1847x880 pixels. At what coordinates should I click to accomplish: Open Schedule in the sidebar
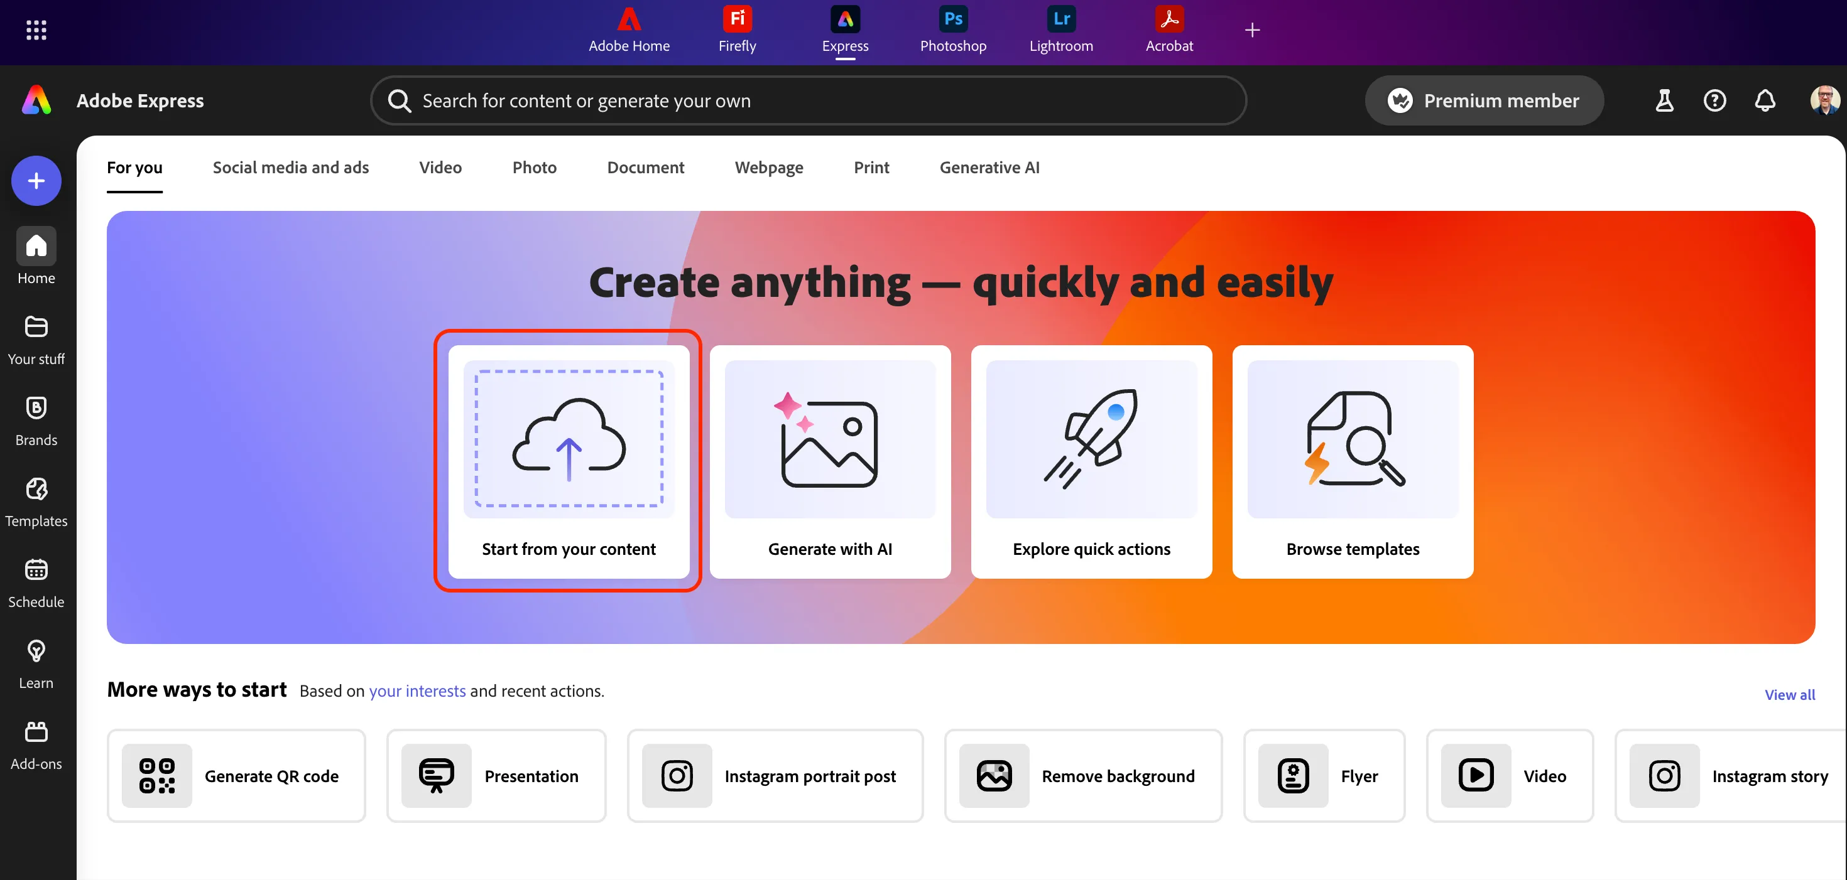(36, 583)
